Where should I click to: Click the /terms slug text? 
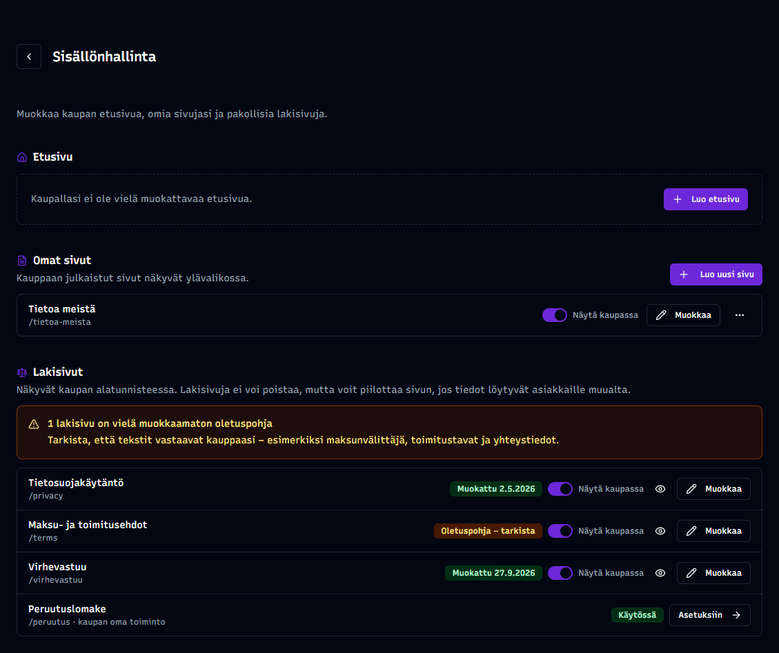tap(43, 539)
